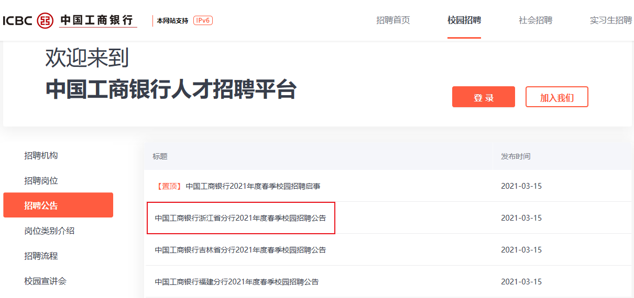The height and width of the screenshot is (298, 634).
Task: Click the ICBC logo icon
Action: tap(45, 20)
